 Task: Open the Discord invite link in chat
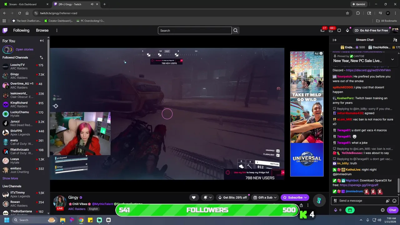pos(368,70)
